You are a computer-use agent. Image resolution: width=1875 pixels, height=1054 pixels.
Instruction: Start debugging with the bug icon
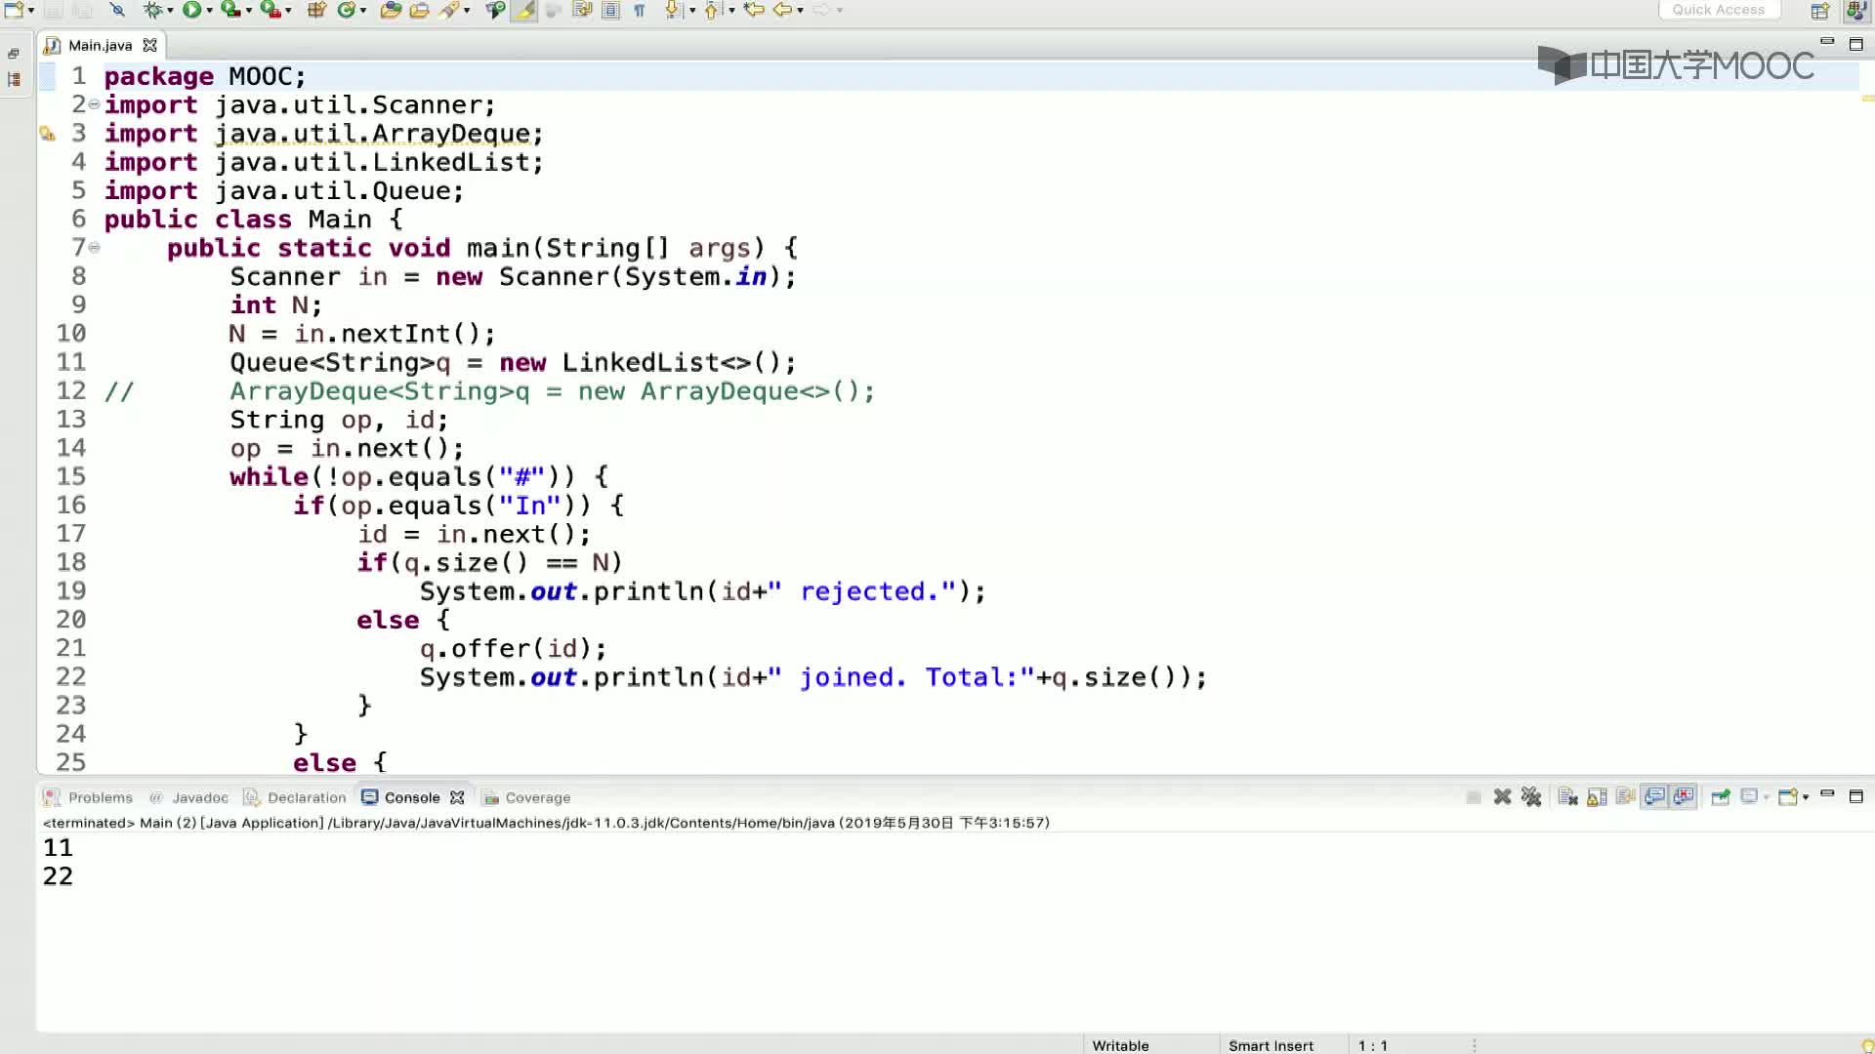(x=152, y=10)
